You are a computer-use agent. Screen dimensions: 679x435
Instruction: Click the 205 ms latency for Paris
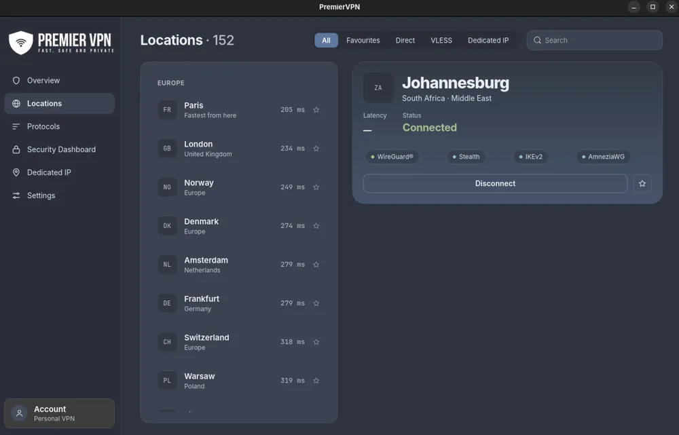[x=293, y=110]
